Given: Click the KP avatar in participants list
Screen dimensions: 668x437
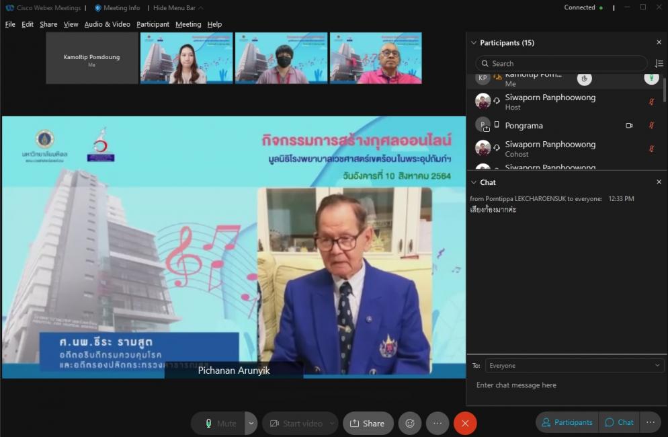Looking at the screenshot, I should [483, 79].
